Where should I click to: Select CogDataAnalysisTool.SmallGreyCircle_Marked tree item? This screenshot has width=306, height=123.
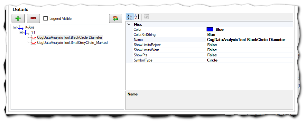coord(72,43)
